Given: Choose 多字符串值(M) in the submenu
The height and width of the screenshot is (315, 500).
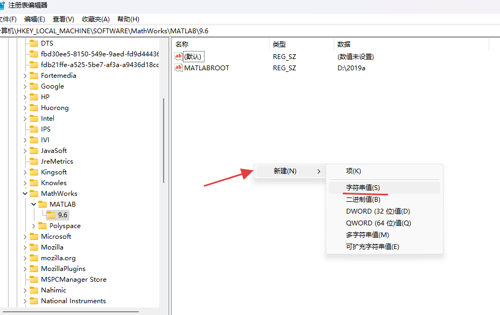Looking at the screenshot, I should point(384,235).
